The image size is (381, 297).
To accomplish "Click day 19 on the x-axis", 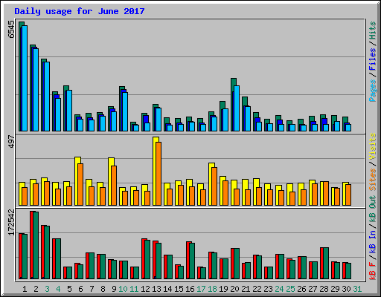I will click(223, 289).
